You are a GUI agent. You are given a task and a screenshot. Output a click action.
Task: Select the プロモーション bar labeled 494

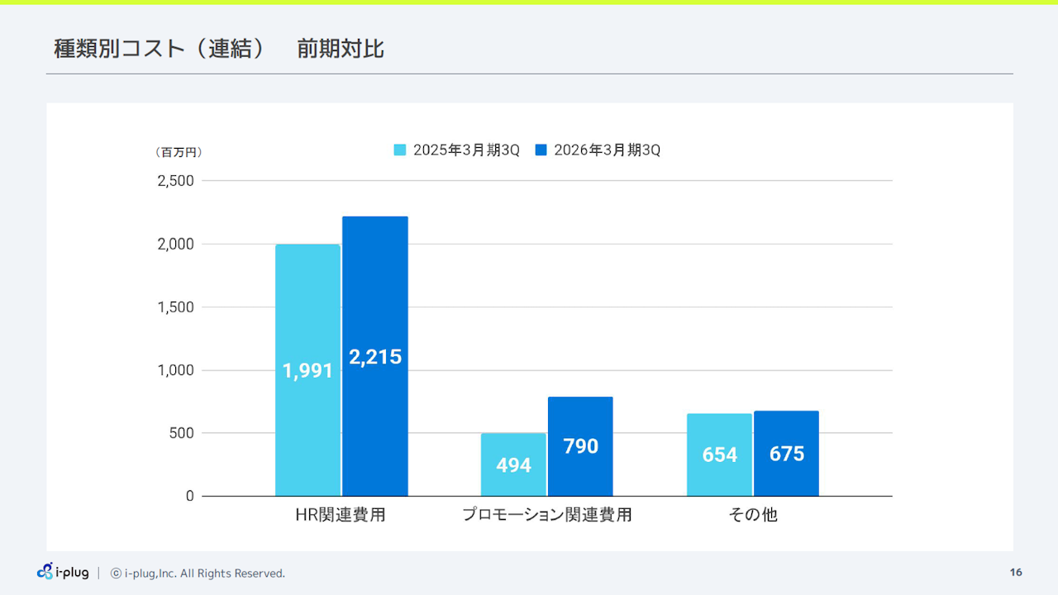click(513, 464)
